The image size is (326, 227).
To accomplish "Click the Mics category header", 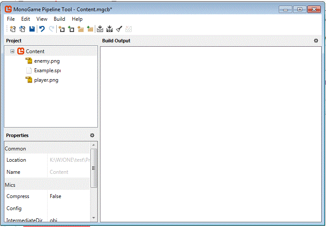I will pyautogui.click(x=47, y=185).
